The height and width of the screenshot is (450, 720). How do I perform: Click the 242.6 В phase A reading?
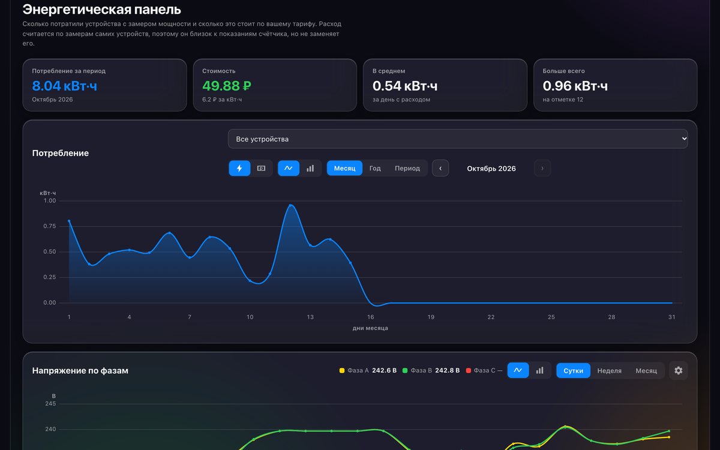coord(384,370)
